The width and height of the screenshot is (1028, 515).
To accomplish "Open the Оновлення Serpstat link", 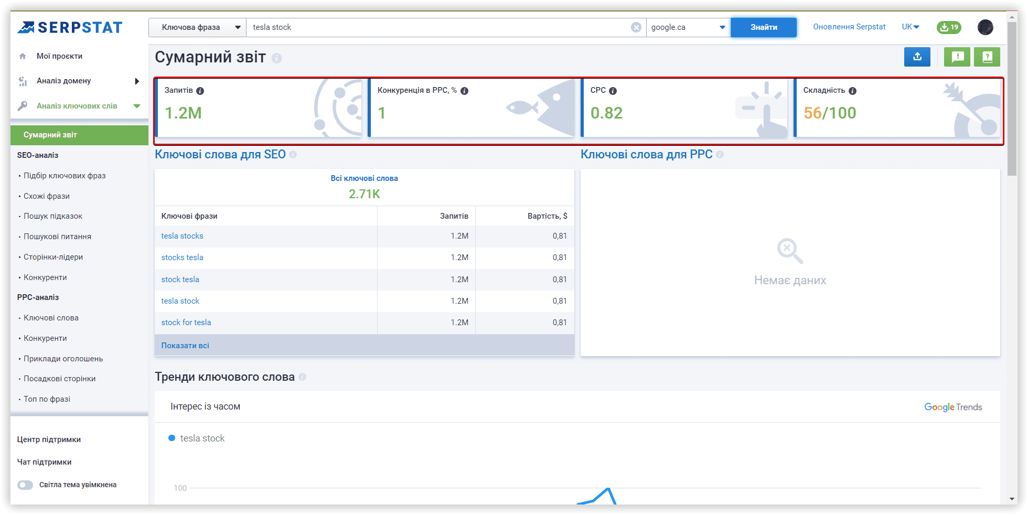I will 849,27.
